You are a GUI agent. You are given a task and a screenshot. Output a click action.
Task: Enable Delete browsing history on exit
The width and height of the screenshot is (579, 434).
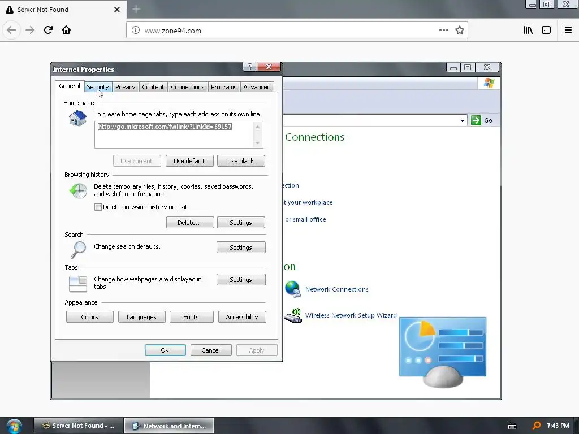pos(98,207)
